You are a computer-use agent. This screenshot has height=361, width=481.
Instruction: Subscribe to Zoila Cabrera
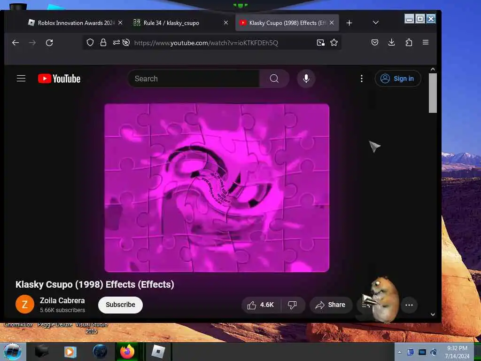pos(121,305)
